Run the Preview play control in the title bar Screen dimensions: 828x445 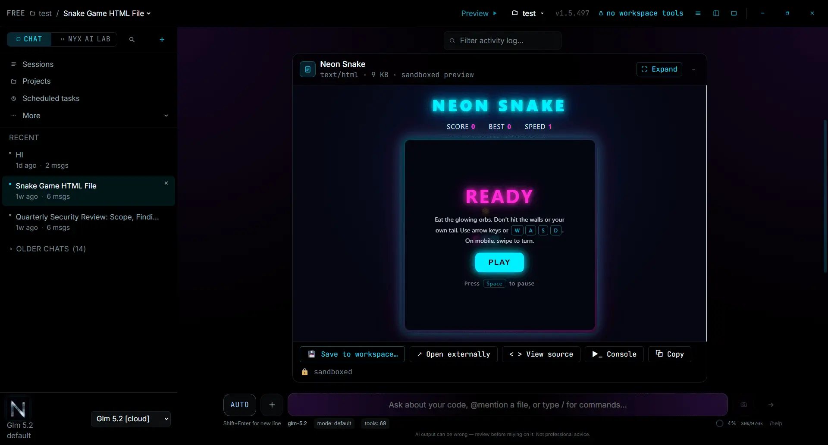coord(479,13)
